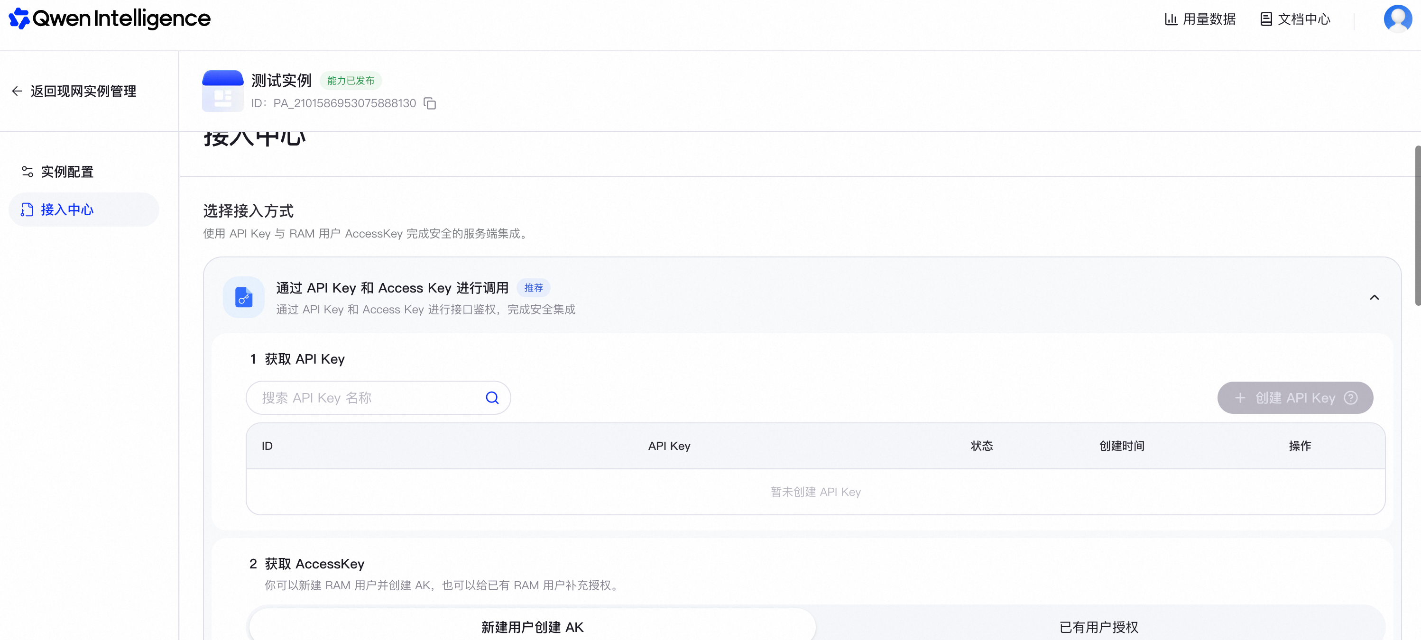Click the back arrow icon in sidebar
Image resolution: width=1421 pixels, height=640 pixels.
tap(17, 91)
